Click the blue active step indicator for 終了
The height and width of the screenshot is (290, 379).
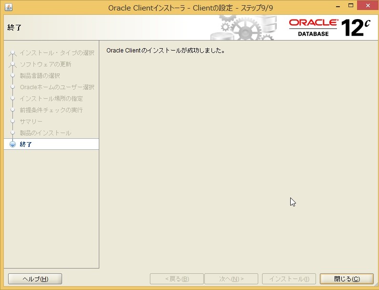pyautogui.click(x=12, y=144)
